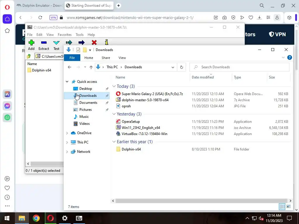
Task: Open the Opera menu logo
Action: pyautogui.click(x=7, y=7)
